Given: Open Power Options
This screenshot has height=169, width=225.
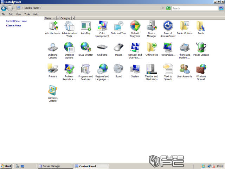Looking at the screenshot, I should click(x=201, y=49).
